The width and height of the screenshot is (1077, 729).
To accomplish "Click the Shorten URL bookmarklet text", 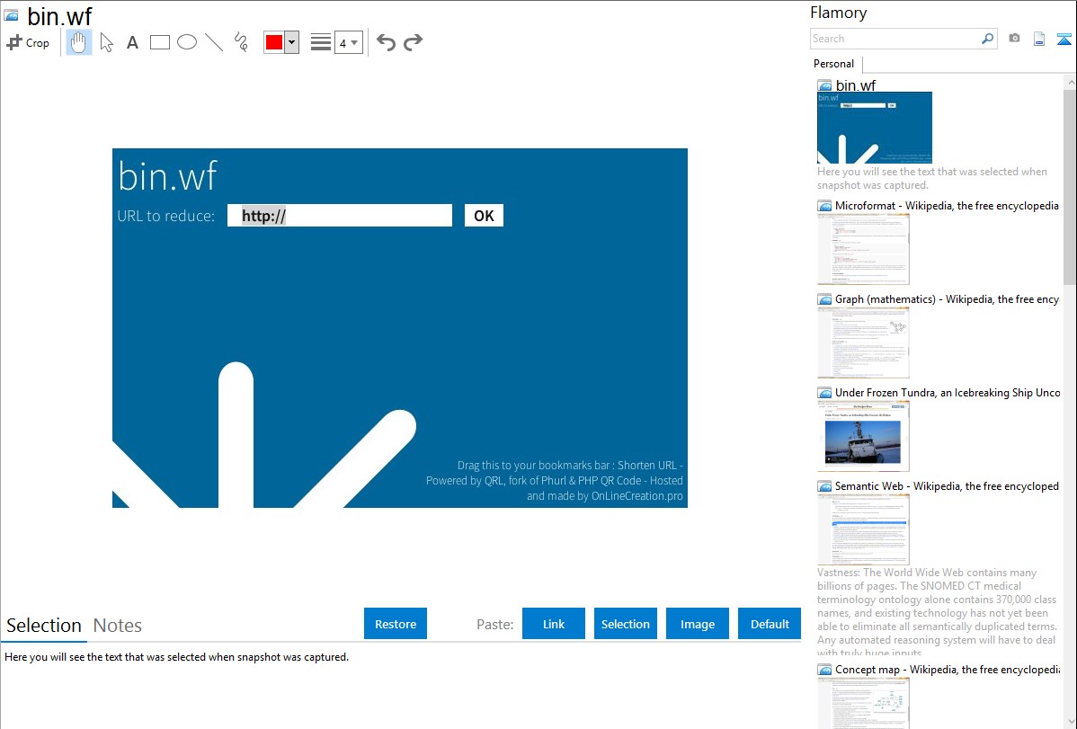I will click(x=647, y=465).
